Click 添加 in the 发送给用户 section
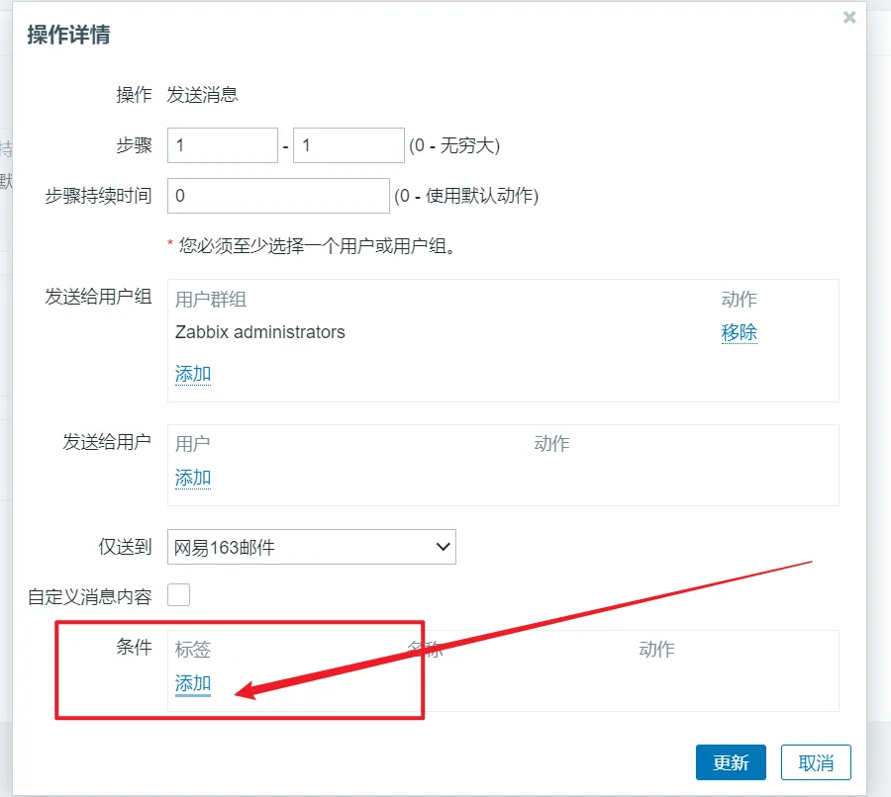The width and height of the screenshot is (891, 797). pyautogui.click(x=193, y=478)
